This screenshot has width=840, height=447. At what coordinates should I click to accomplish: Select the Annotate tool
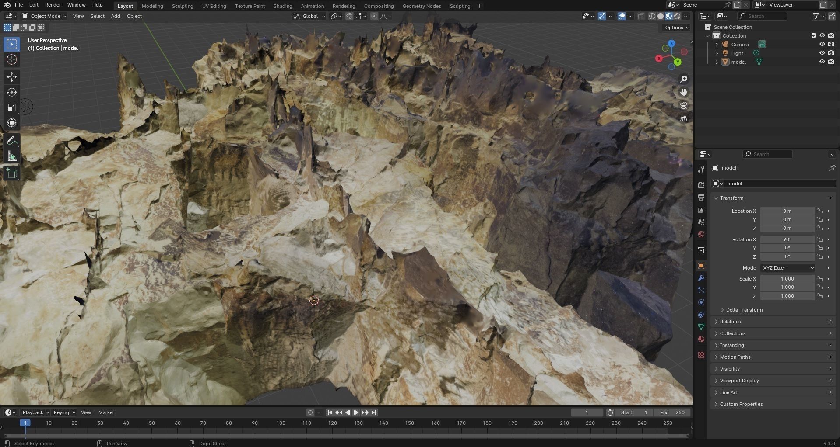[12, 141]
